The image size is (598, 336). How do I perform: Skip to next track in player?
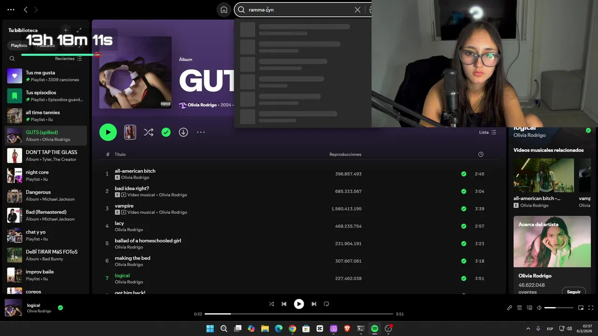point(314,304)
